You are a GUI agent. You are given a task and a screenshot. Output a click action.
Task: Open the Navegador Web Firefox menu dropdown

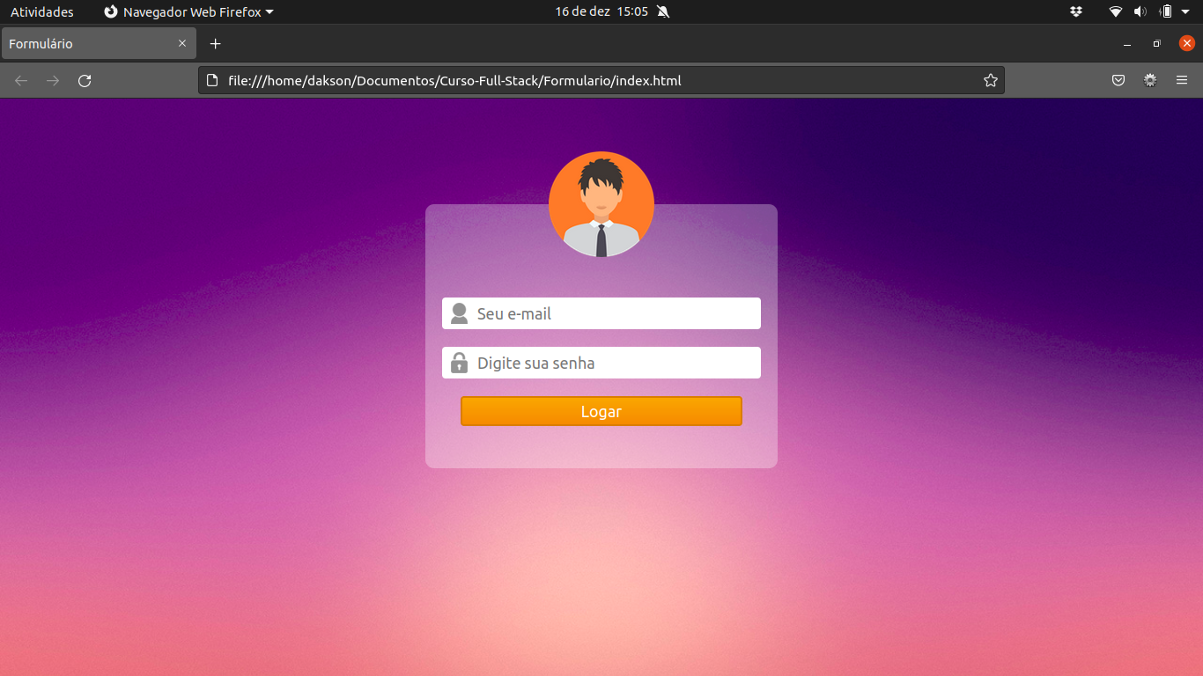[x=188, y=11]
